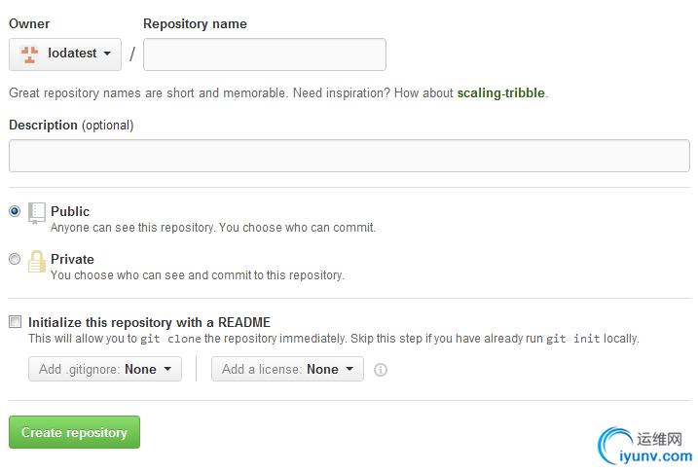
Task: Click the iyunv.com watermark logo
Action: (645, 446)
